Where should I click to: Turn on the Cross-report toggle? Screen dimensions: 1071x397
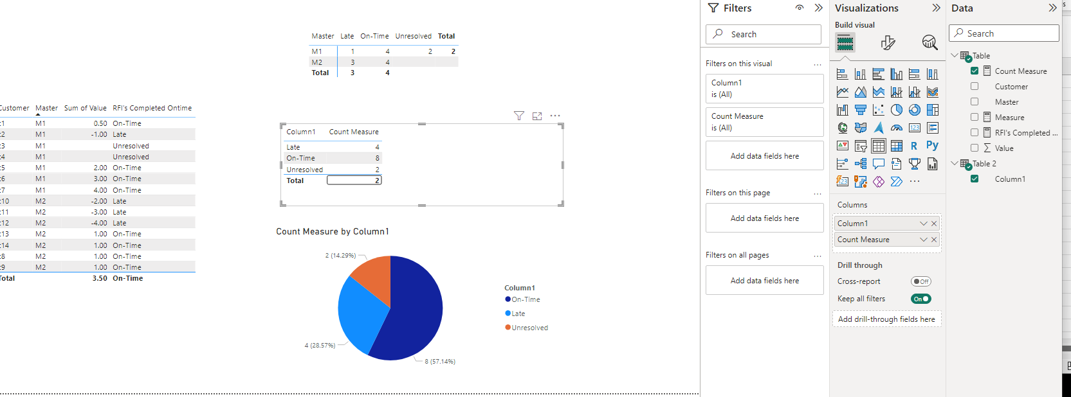pyautogui.click(x=921, y=281)
